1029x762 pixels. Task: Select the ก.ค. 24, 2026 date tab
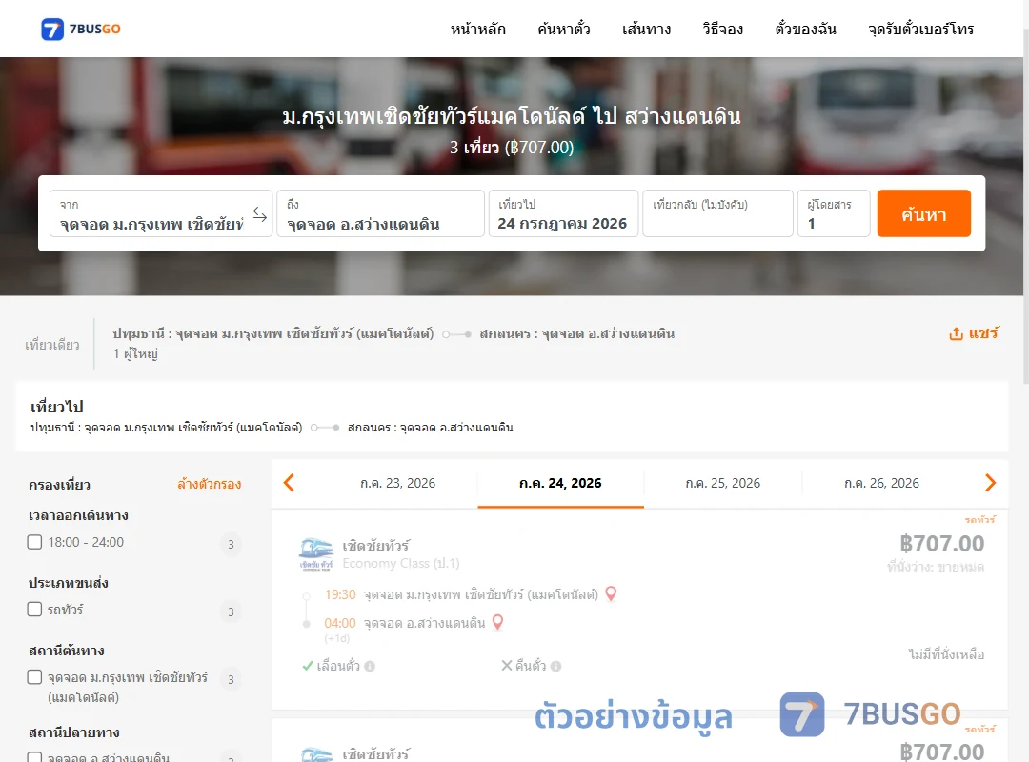pos(560,483)
